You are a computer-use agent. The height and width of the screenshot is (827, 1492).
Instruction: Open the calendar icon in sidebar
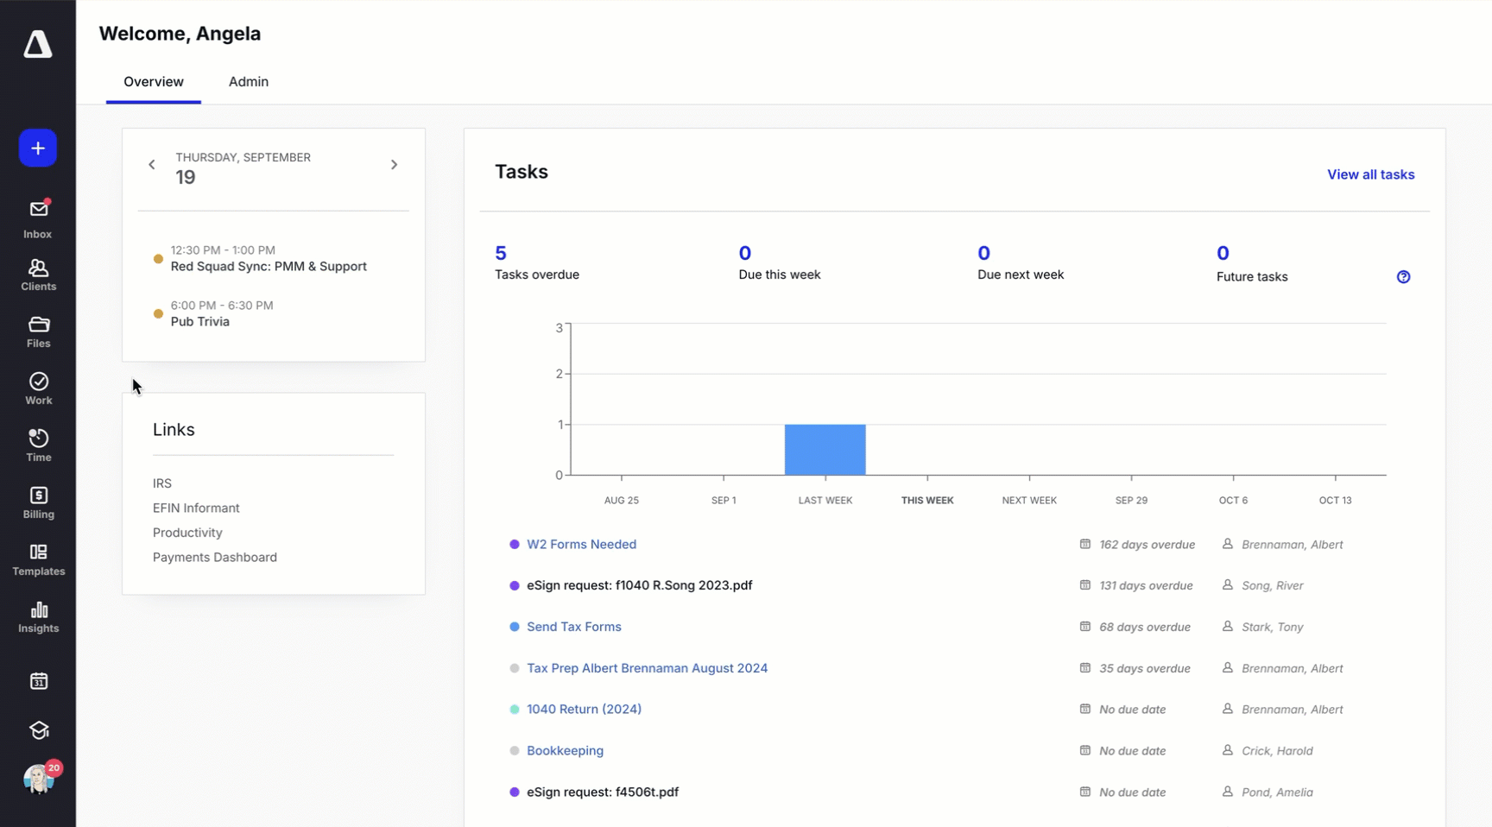click(38, 681)
